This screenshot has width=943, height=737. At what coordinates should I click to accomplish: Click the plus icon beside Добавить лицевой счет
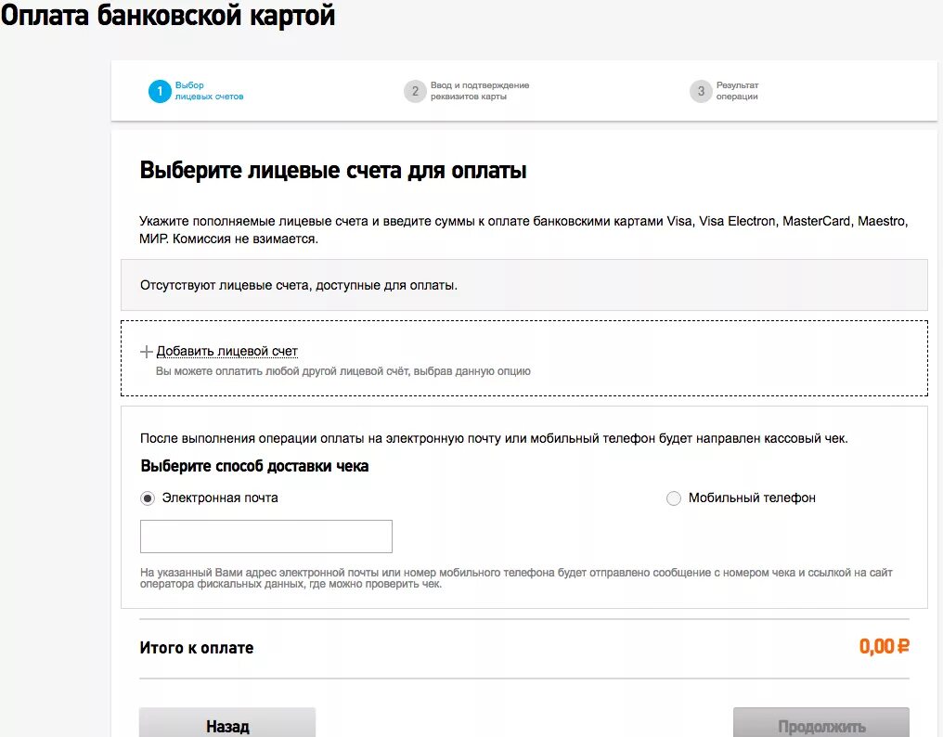146,352
